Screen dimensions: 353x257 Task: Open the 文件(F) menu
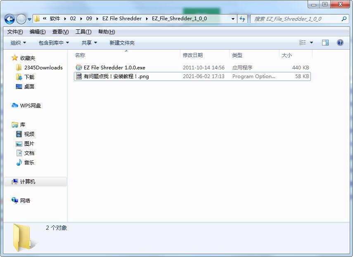pos(15,32)
